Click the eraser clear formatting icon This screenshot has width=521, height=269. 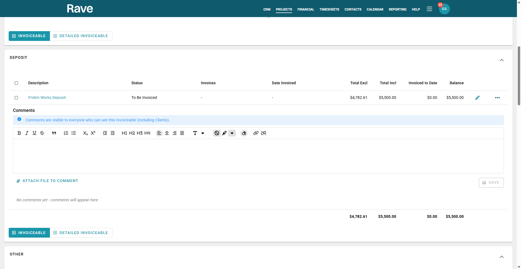pyautogui.click(x=244, y=133)
